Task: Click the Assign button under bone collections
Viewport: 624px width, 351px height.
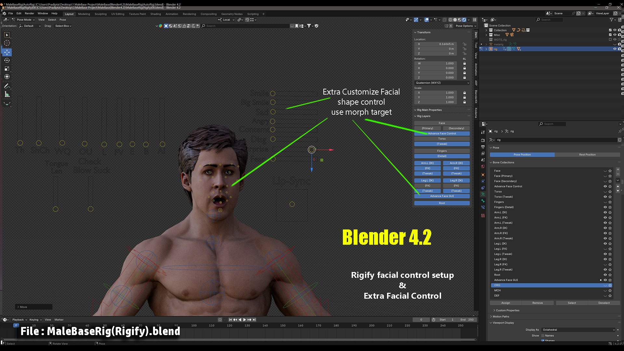Action: click(505, 303)
